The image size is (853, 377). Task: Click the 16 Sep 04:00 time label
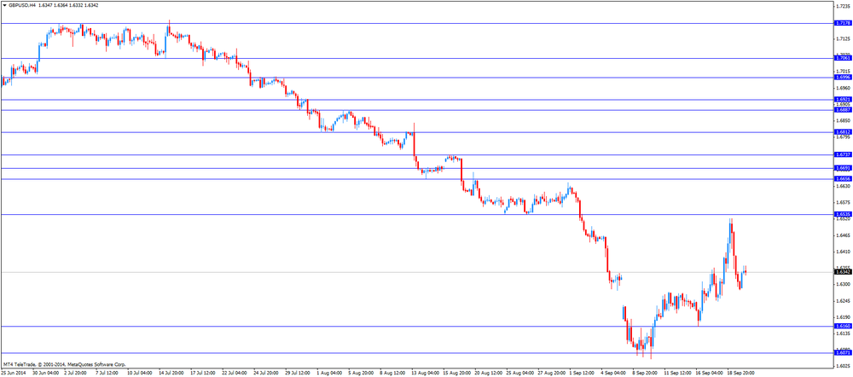[708, 374]
